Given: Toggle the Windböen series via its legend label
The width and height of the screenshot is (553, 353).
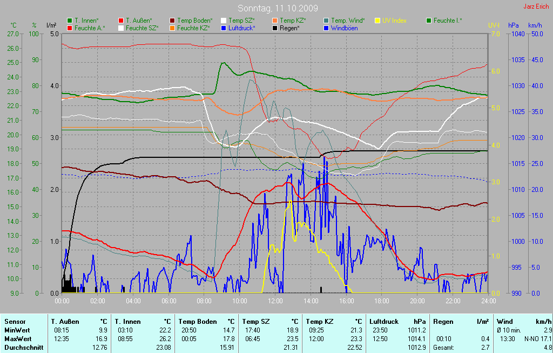Looking at the screenshot, I should (x=344, y=28).
